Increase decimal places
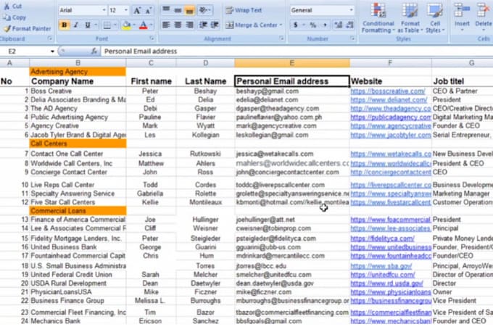Viewport: 493px width, 332px height. point(339,25)
